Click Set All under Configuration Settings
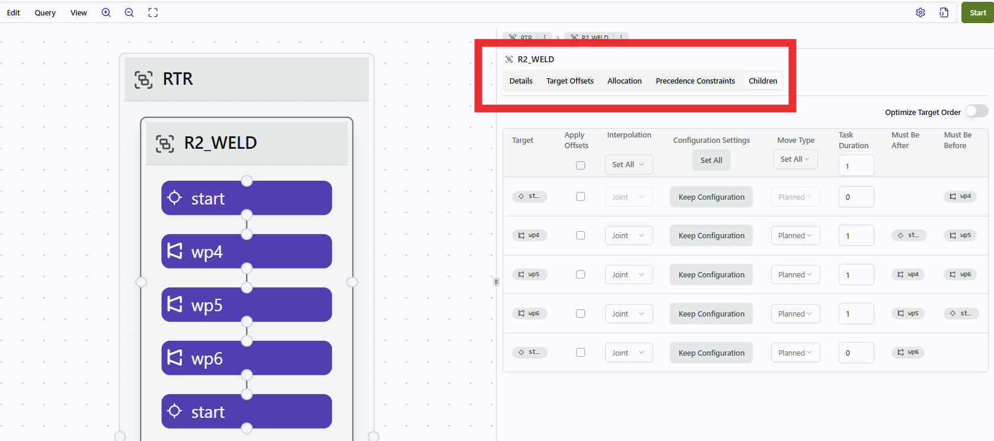994x441 pixels. coord(711,160)
